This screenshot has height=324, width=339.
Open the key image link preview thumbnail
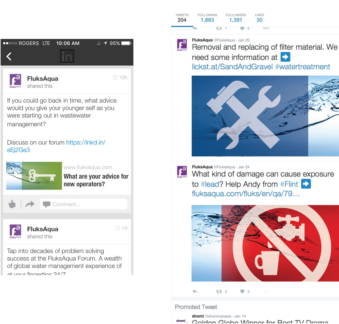tap(34, 176)
